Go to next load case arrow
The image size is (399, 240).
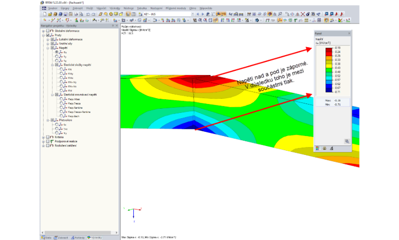[203, 14]
